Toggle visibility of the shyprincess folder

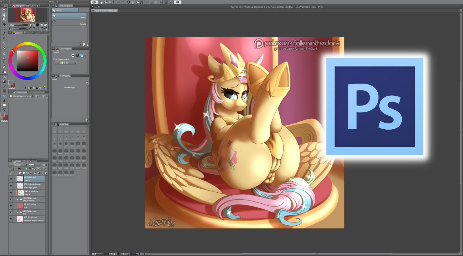(x=11, y=199)
